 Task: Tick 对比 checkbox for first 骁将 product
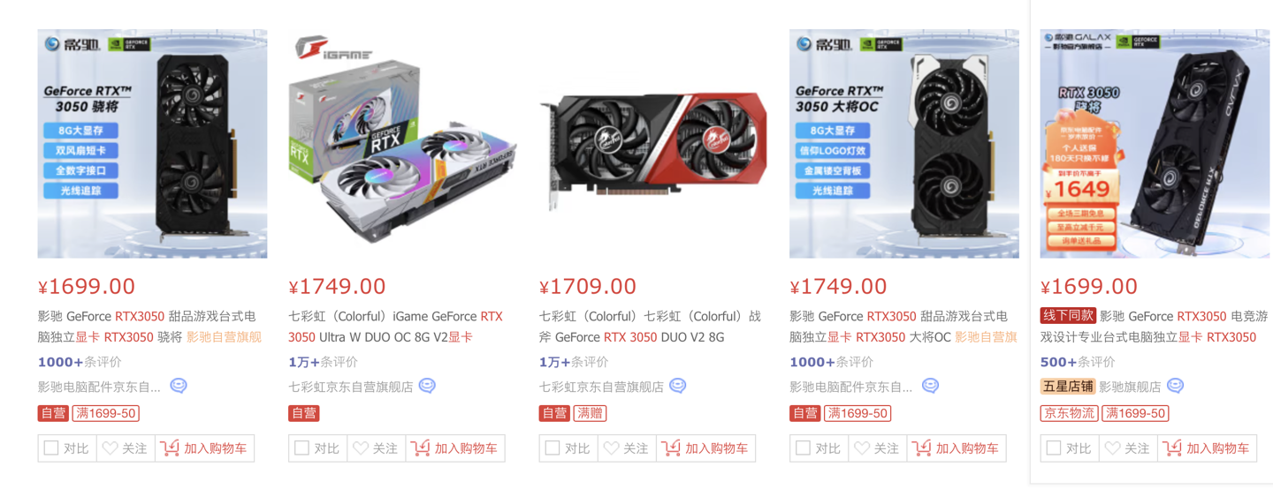tap(51, 448)
